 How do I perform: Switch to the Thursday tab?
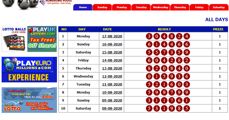(x=180, y=7)
